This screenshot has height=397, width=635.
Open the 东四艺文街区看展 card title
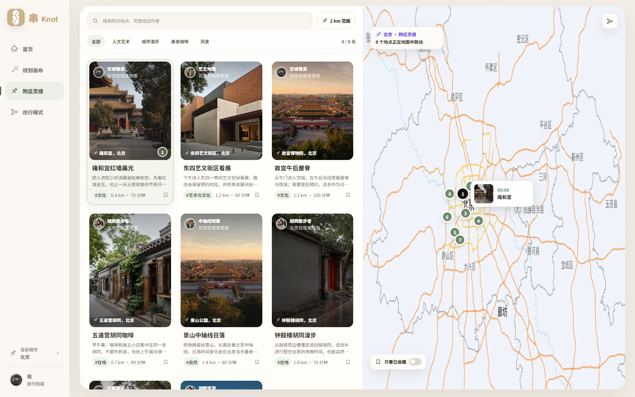pos(207,168)
